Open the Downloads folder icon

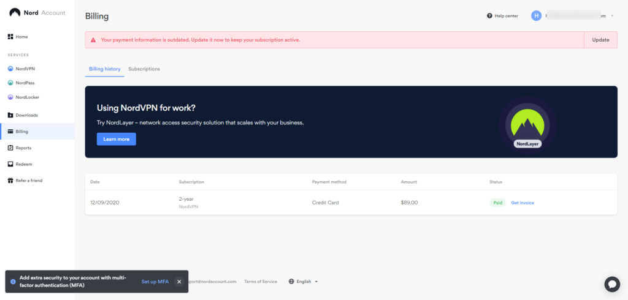(11, 115)
